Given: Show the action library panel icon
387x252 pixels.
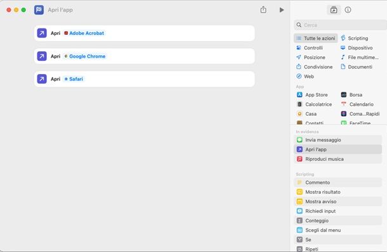Looking at the screenshot, I should [334, 10].
